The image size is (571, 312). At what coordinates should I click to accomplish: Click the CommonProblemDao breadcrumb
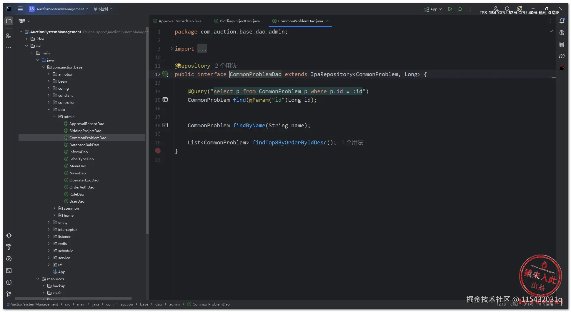[x=208, y=304]
